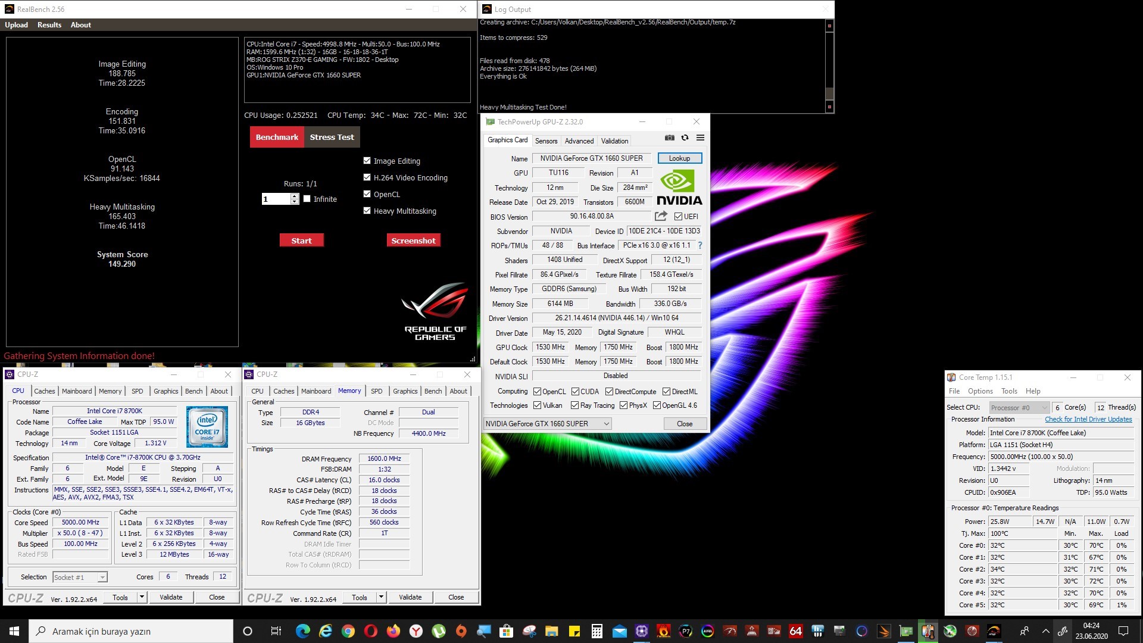Viewport: 1143px width, 643px height.
Task: Show hidden system tray icons
Action: point(1045,631)
